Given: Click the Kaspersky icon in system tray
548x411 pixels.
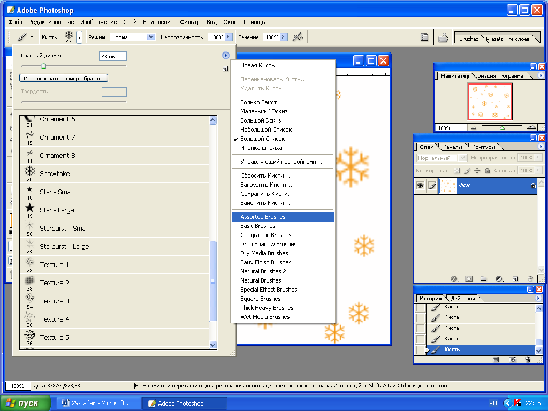Looking at the screenshot, I should [517, 403].
